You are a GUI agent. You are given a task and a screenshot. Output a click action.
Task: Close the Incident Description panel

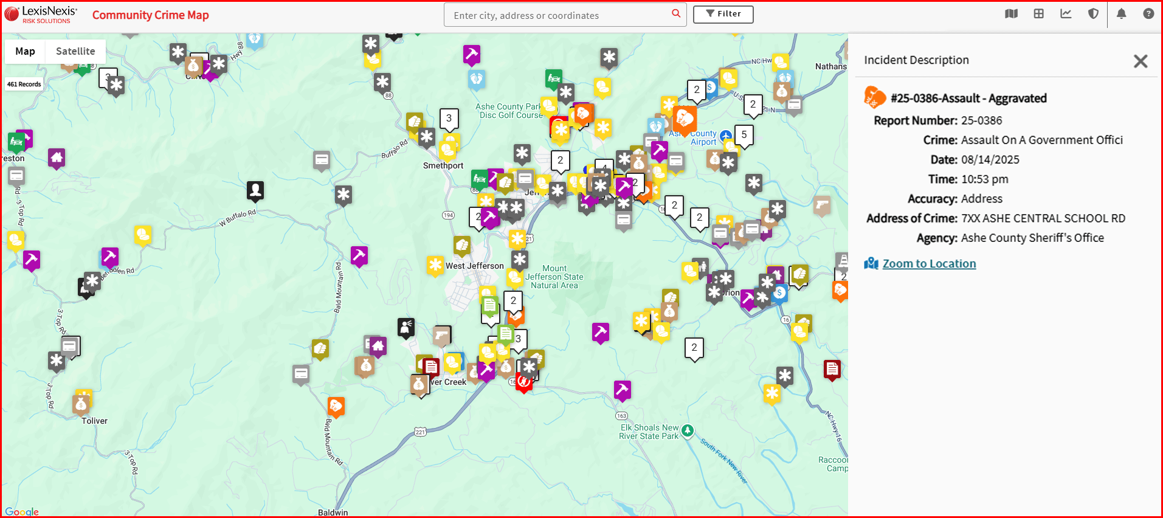1140,61
